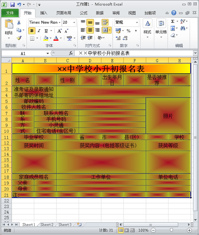
Task: Toggle center horizontal alignment
Action: click(x=90, y=30)
